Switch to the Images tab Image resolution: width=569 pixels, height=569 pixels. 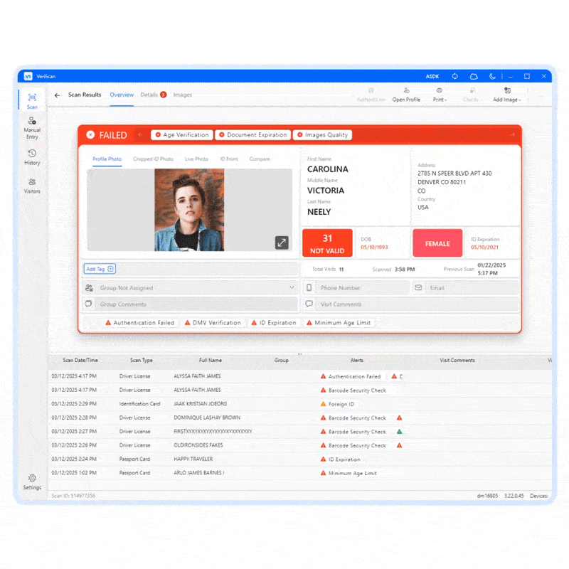point(183,95)
